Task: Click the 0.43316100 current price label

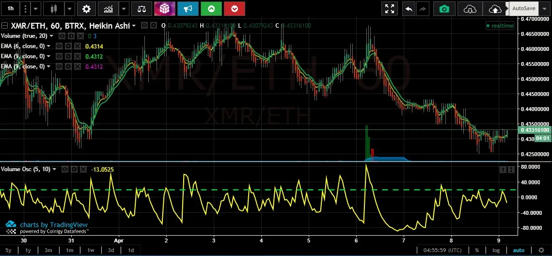Action: point(535,130)
